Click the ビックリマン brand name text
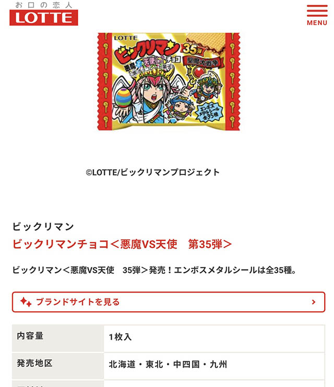Image resolution: width=334 pixels, height=387 pixels. [43, 227]
